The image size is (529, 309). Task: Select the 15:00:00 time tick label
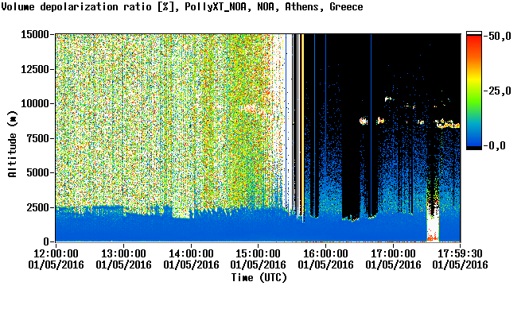258,253
